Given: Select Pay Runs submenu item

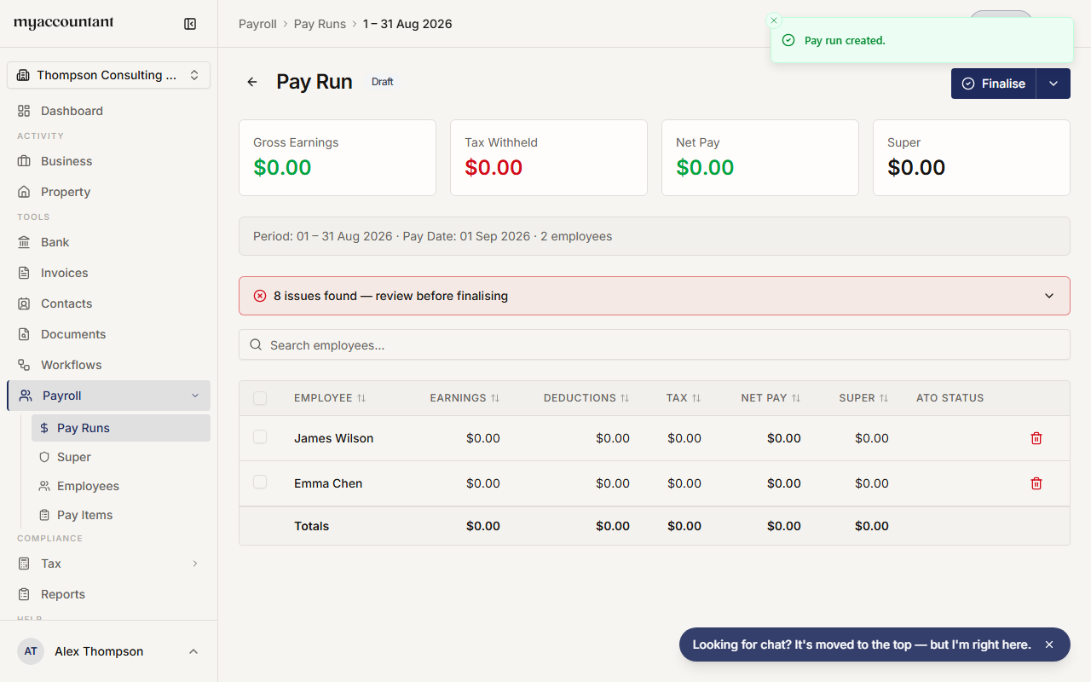Looking at the screenshot, I should pyautogui.click(x=121, y=428).
